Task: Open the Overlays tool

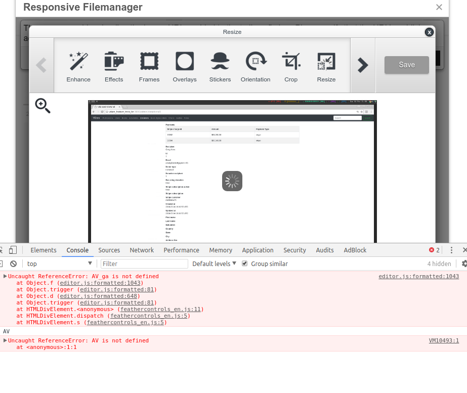Action: point(185,66)
